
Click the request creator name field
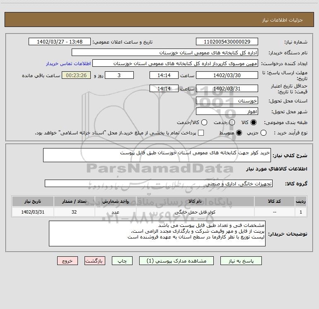click(175, 63)
